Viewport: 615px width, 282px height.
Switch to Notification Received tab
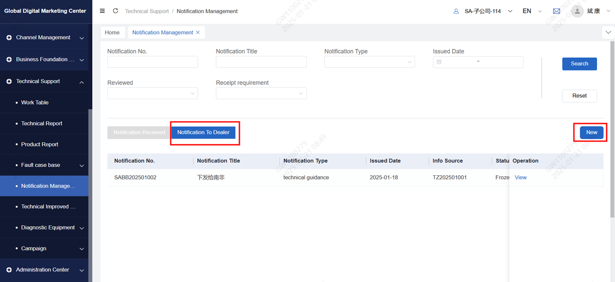pyautogui.click(x=139, y=133)
